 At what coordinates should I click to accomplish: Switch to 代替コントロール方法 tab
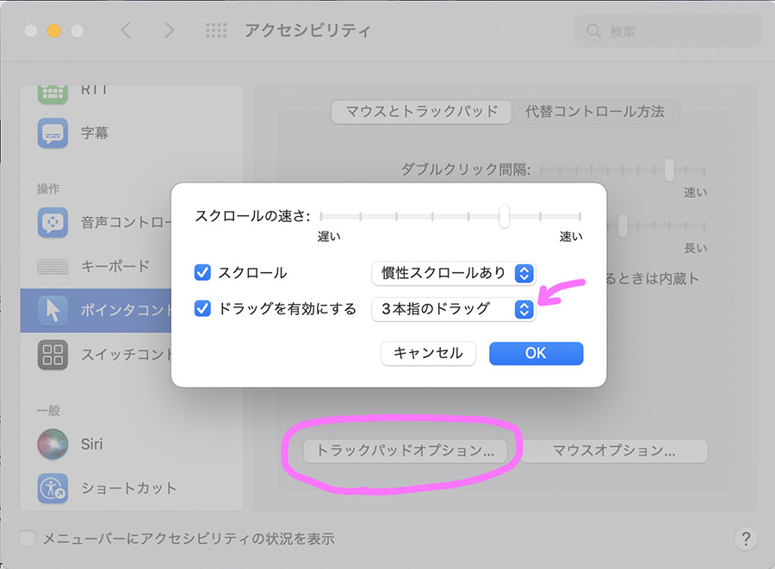click(x=594, y=112)
